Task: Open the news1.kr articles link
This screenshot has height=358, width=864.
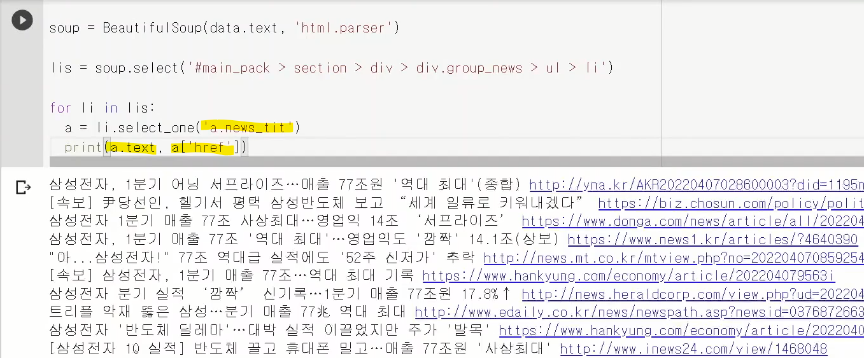Action: coord(712,240)
